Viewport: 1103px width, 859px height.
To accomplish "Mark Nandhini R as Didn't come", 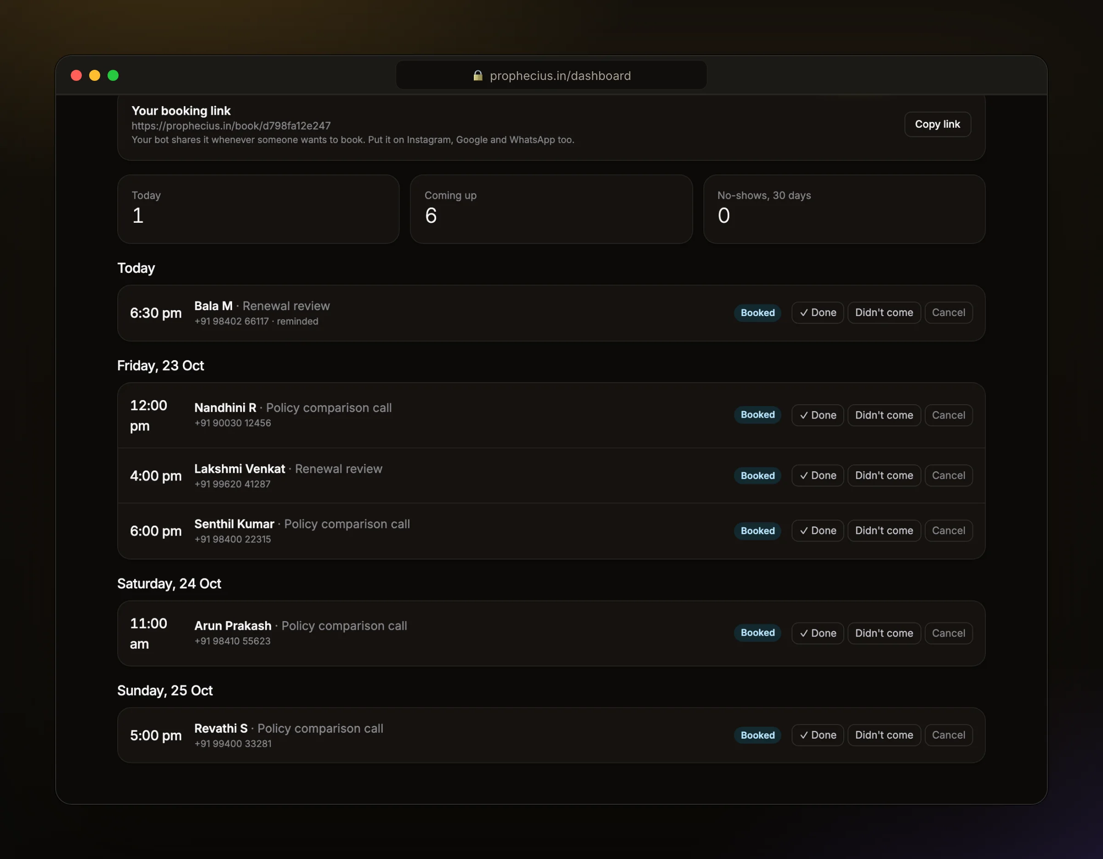I will point(884,415).
